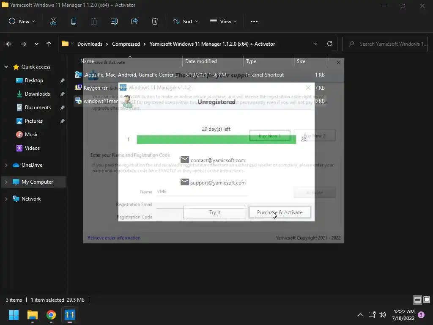Click the Try It button
The height and width of the screenshot is (325, 433).
coord(214,212)
